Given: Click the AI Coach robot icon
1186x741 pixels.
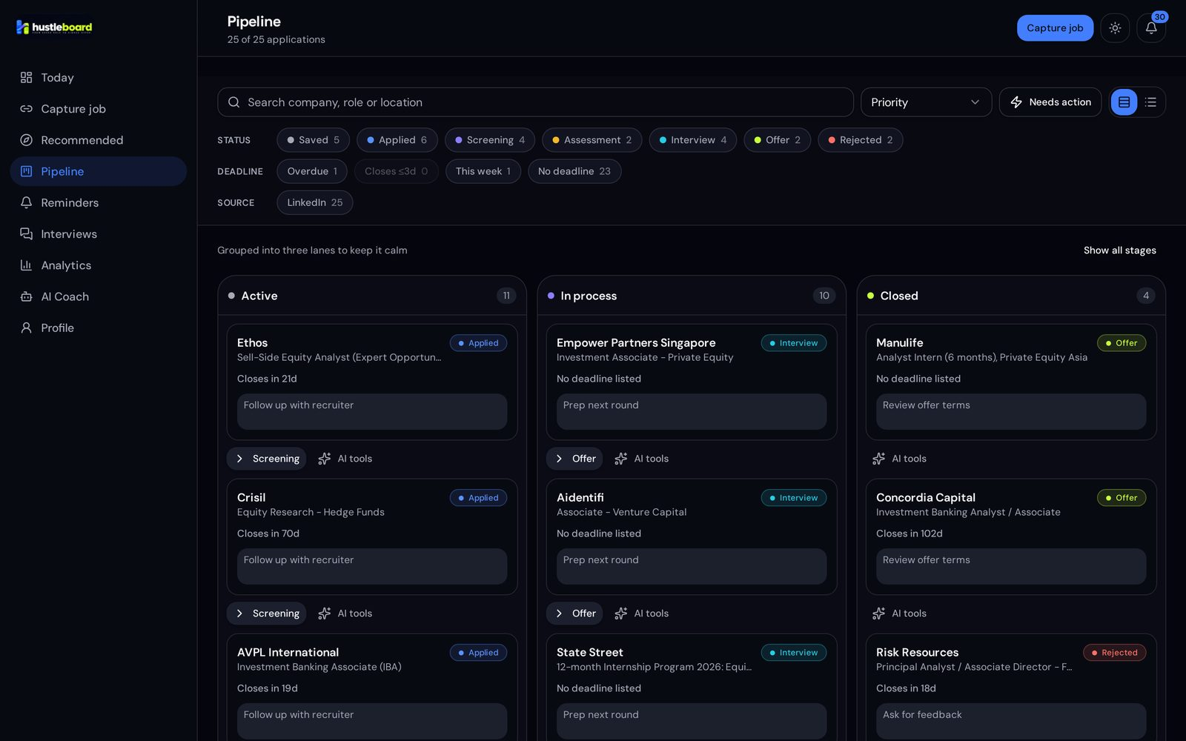Looking at the screenshot, I should pos(26,296).
